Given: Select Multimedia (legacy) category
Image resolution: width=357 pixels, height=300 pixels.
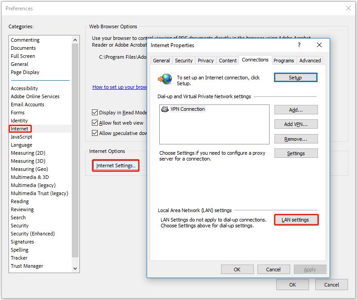Looking at the screenshot, I should [33, 185].
